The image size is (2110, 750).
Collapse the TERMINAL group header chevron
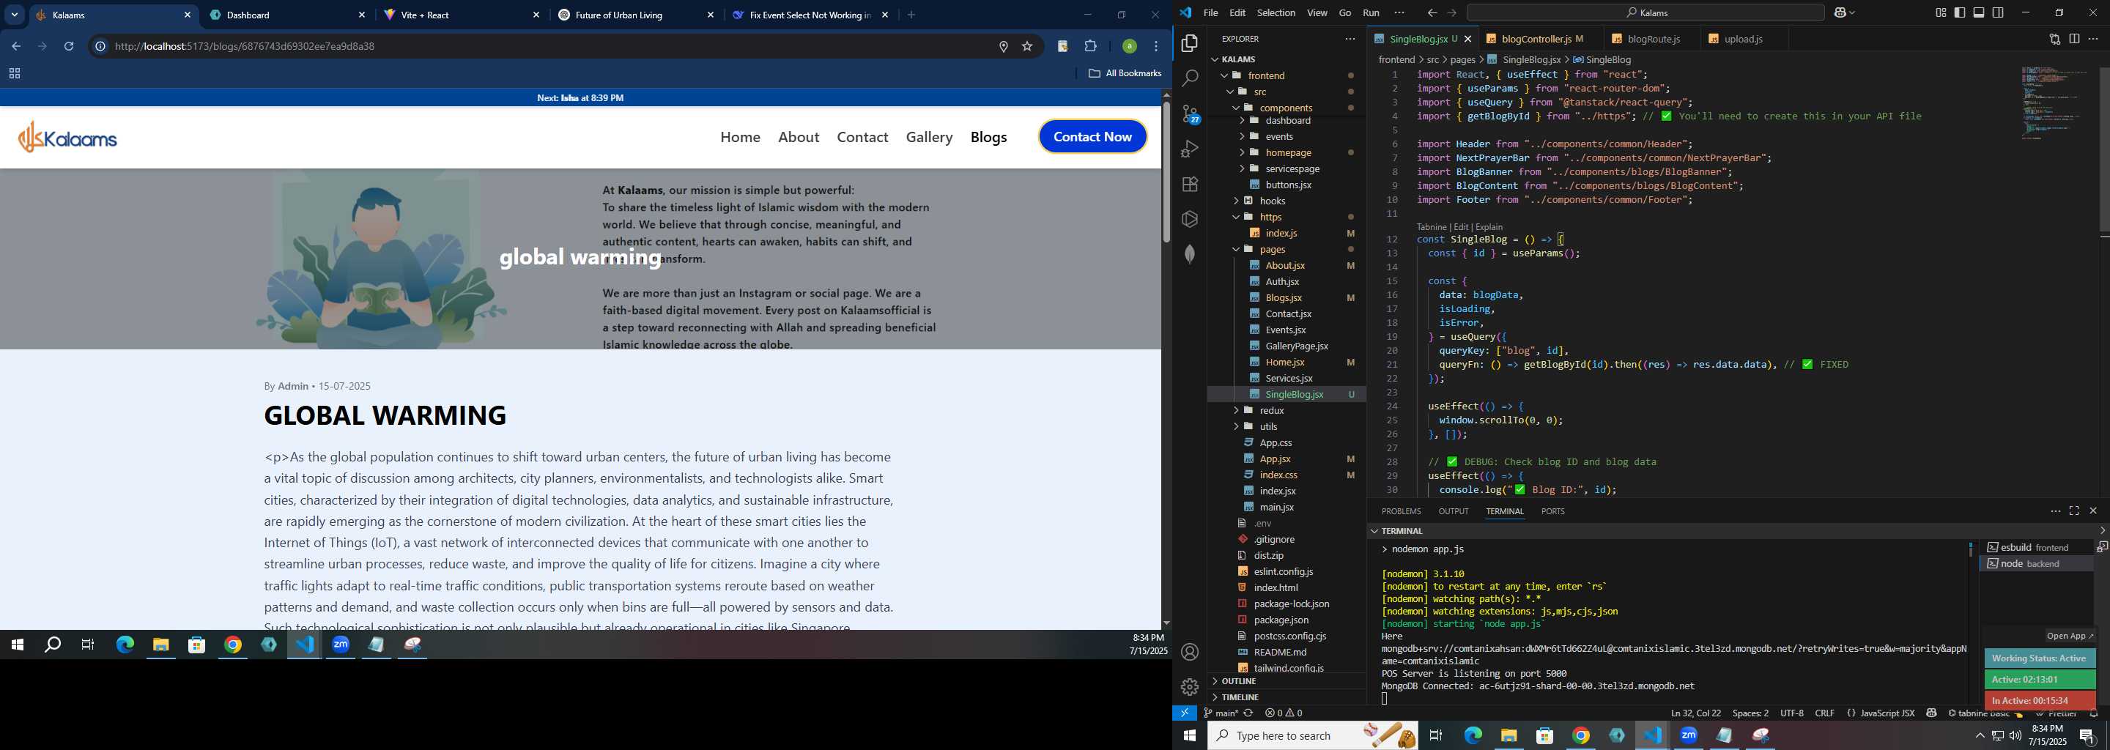pos(1374,530)
